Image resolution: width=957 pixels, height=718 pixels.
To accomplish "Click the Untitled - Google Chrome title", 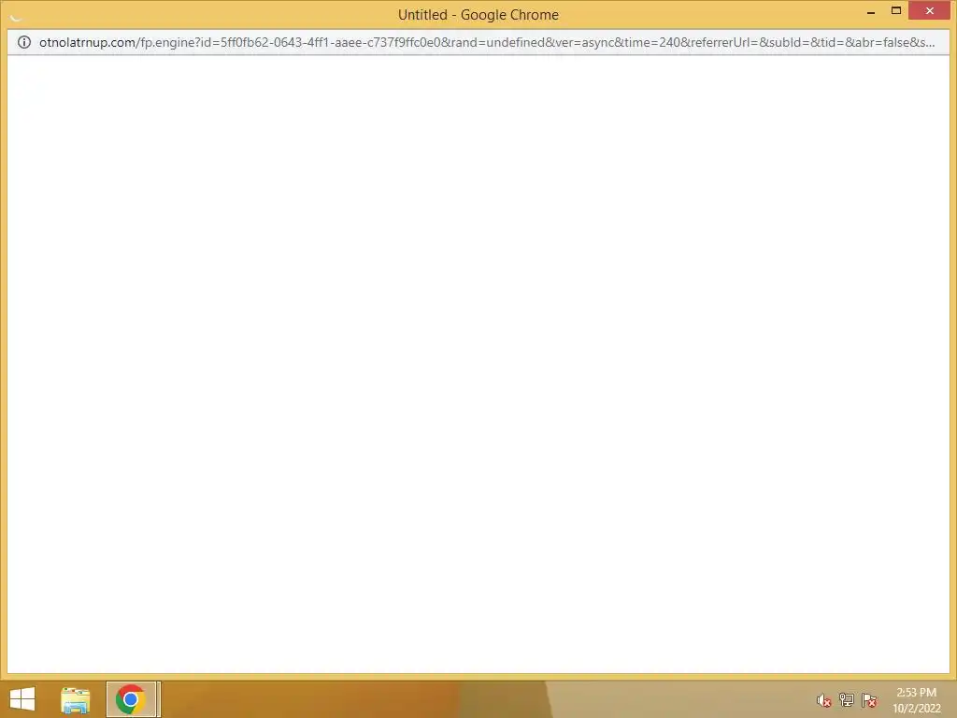I will tap(478, 15).
